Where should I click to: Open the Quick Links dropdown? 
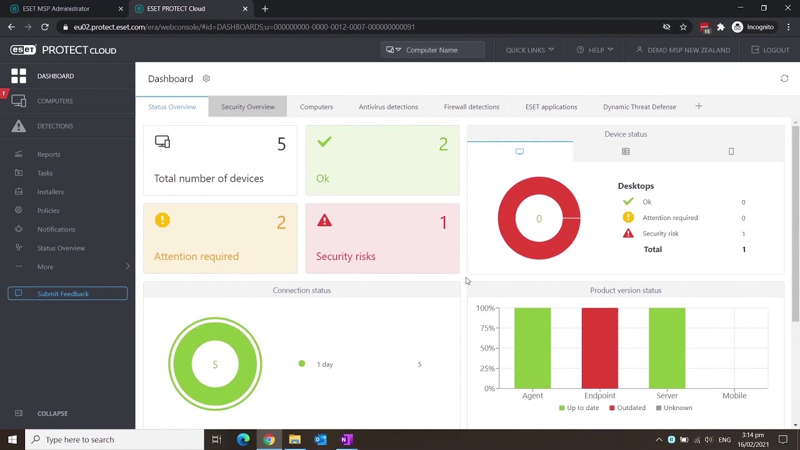[530, 50]
